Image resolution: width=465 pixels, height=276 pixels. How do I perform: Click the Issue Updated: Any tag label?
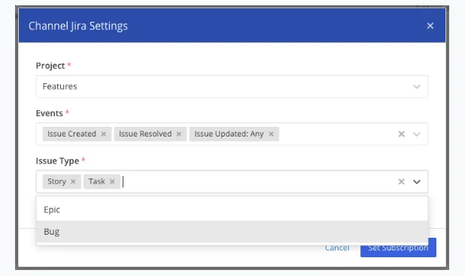229,133
